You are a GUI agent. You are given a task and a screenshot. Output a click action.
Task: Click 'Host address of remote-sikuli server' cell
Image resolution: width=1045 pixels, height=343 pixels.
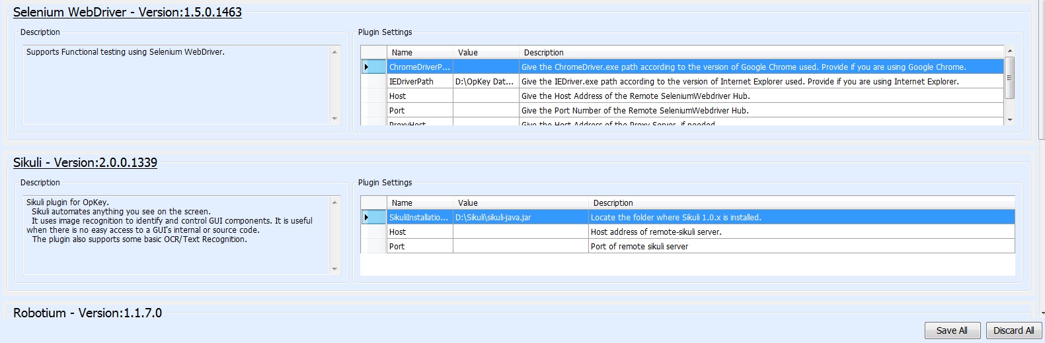point(802,232)
